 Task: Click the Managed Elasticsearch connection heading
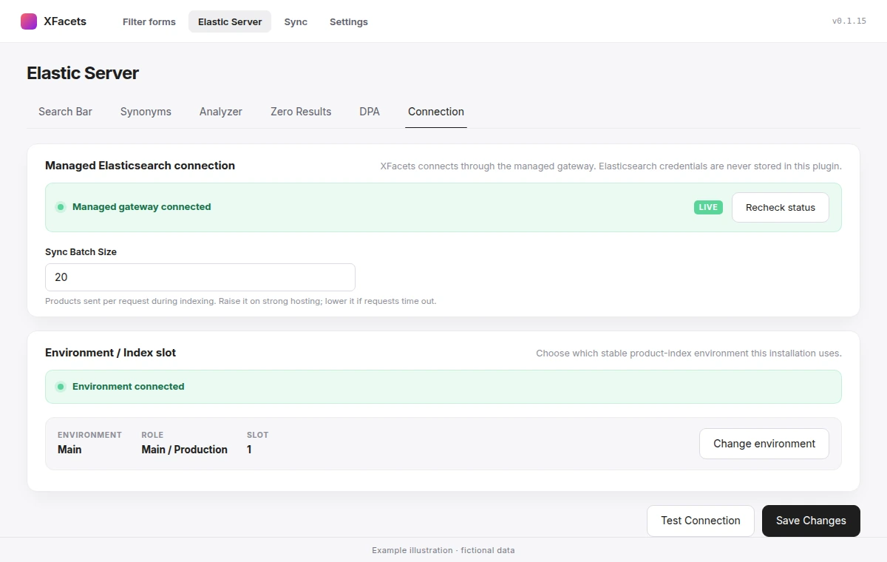tap(140, 166)
